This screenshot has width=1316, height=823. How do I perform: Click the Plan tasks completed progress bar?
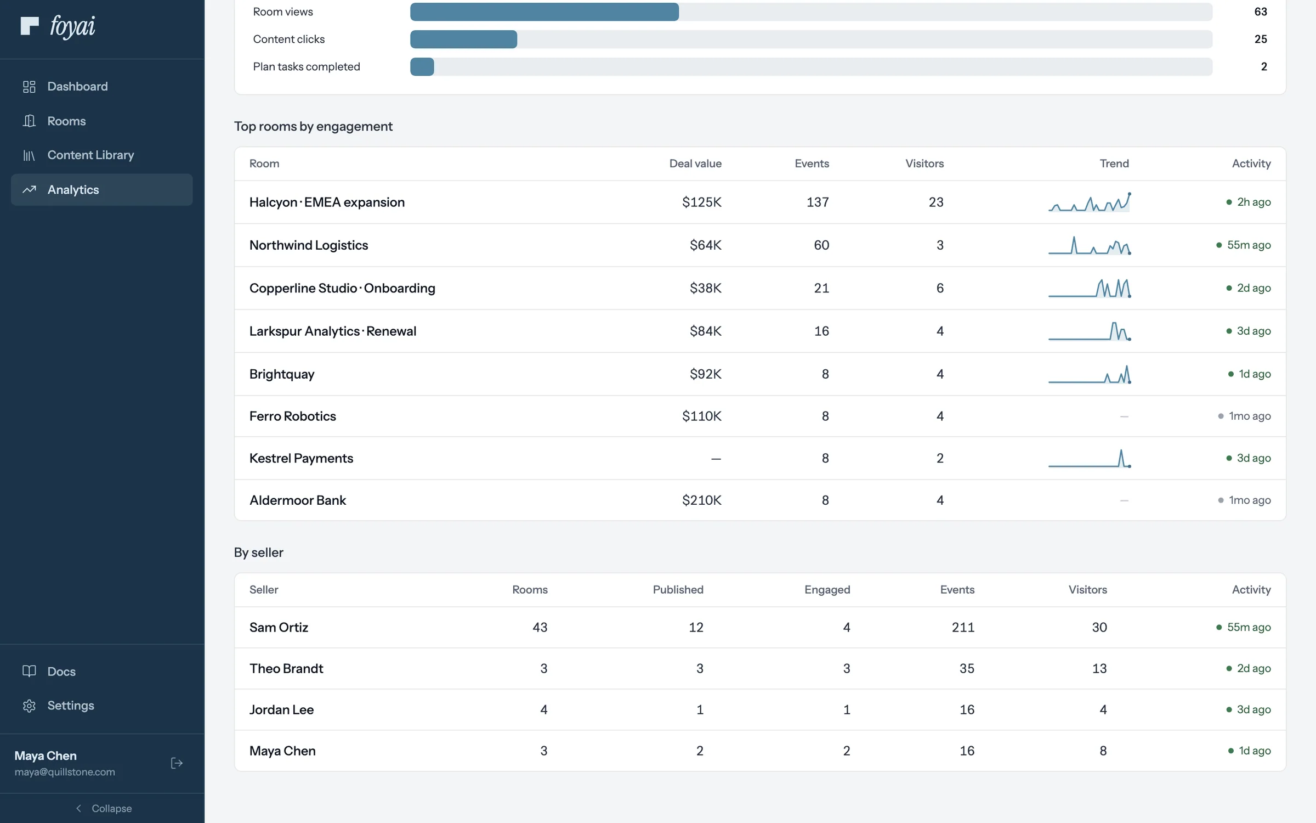click(811, 66)
